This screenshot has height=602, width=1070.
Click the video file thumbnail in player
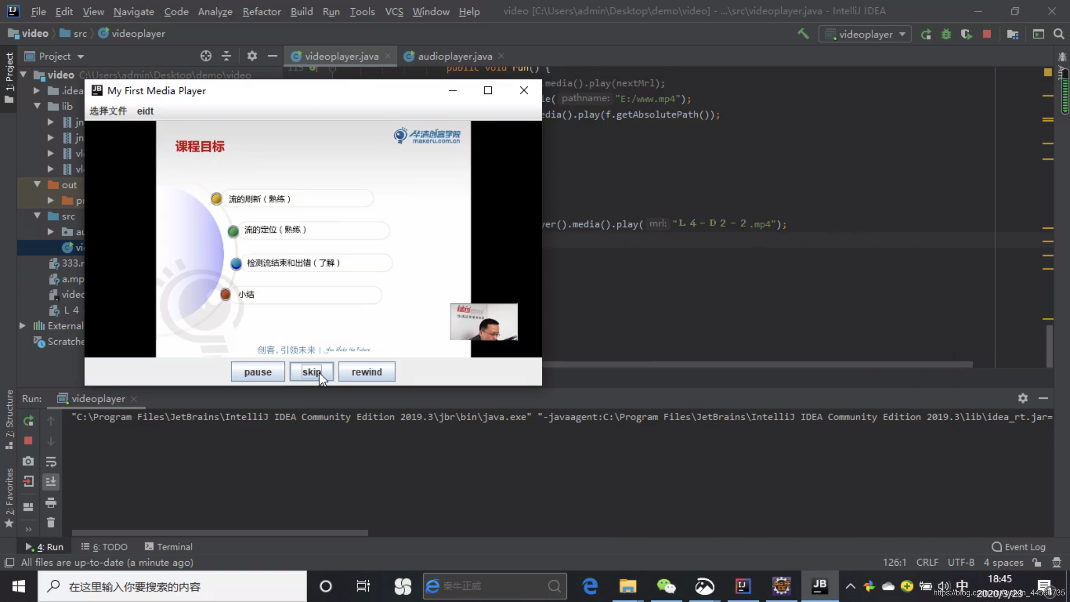[x=483, y=322]
